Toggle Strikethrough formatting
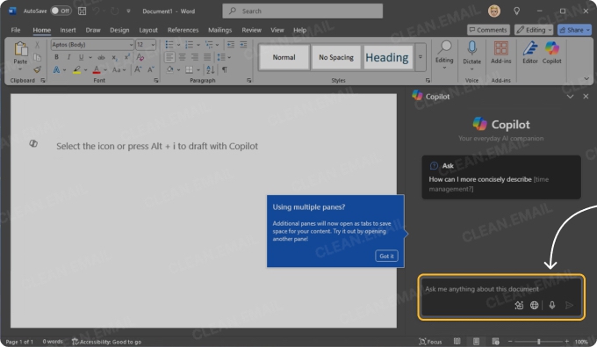This screenshot has width=597, height=347. coord(101,57)
